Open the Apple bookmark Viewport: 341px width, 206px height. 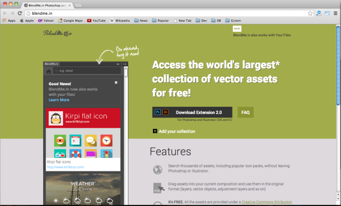click(x=27, y=20)
